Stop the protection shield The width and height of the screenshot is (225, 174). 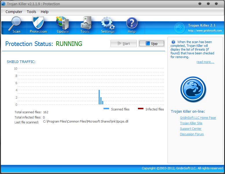pos(152,43)
